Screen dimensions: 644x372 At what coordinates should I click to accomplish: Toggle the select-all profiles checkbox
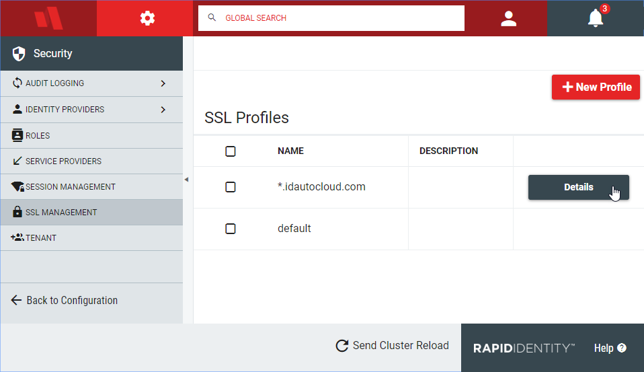pyautogui.click(x=231, y=151)
